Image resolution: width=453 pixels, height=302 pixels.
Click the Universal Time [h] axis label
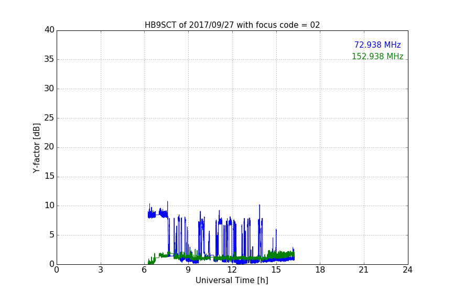(x=232, y=281)
